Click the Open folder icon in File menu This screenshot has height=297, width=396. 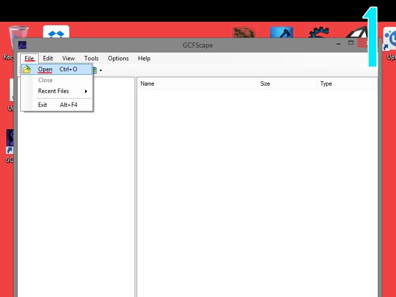tap(27, 69)
